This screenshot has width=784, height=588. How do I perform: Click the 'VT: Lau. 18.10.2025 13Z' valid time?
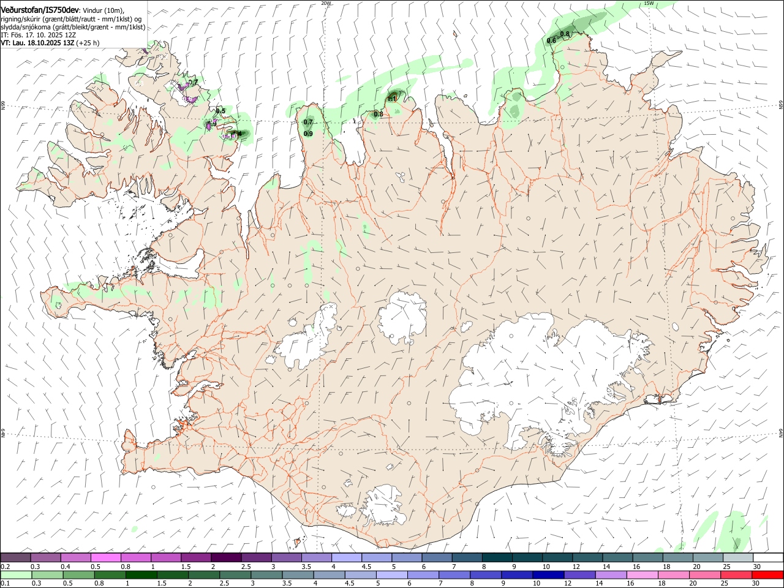click(37, 43)
